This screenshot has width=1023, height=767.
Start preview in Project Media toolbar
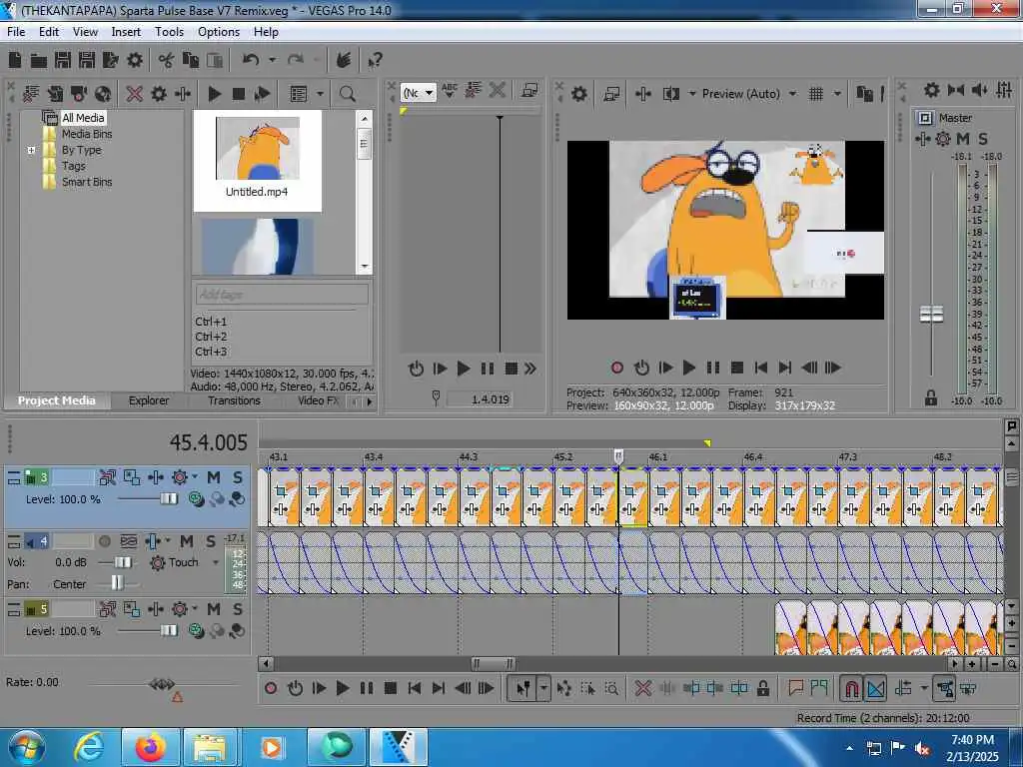point(214,94)
